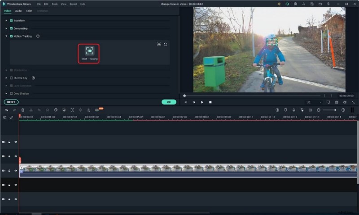Open the File menu
This screenshot has width=359, height=215.
pyautogui.click(x=39, y=4)
